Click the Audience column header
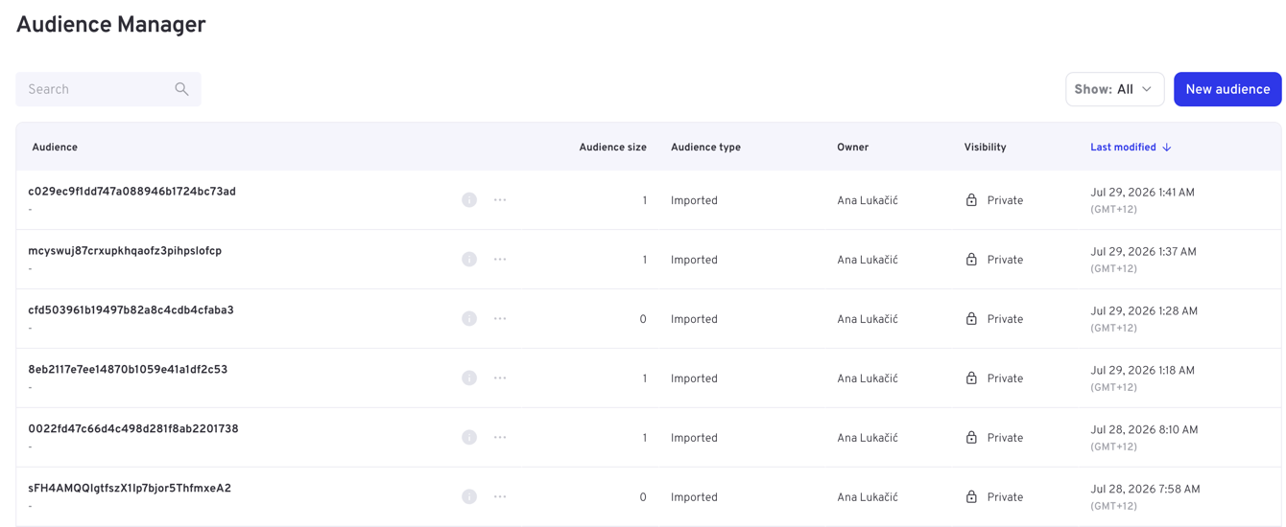Image resolution: width=1286 pixels, height=527 pixels. pos(55,148)
